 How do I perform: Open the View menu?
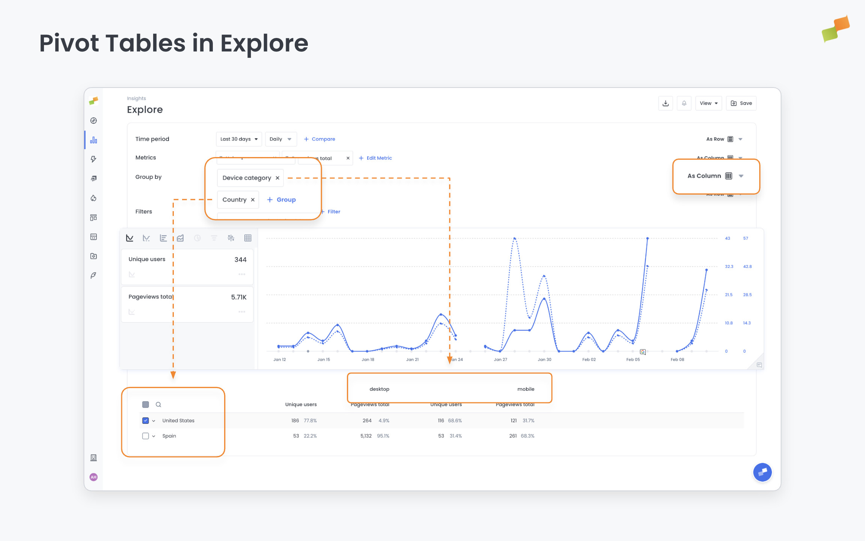(x=708, y=103)
